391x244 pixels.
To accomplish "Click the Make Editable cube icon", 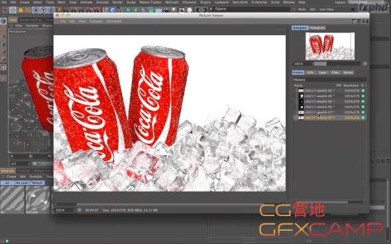I will (x=3, y=21).
